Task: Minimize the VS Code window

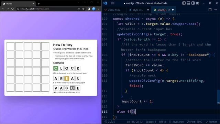Action: (203, 3)
